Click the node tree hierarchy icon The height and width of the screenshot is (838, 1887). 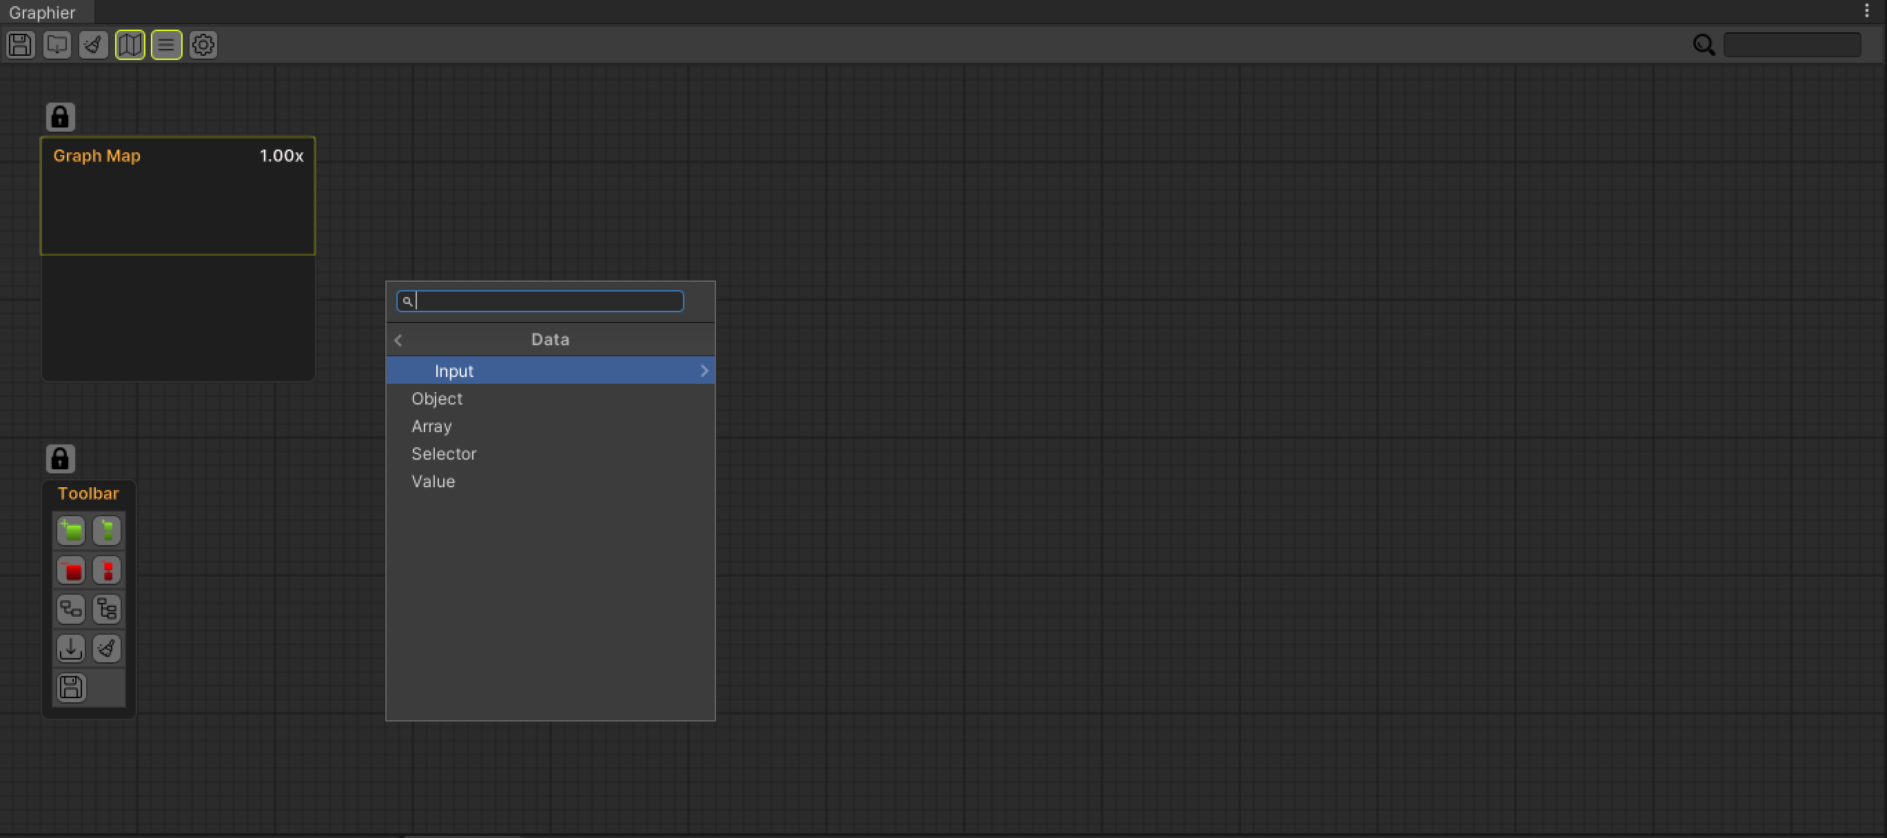tap(107, 609)
